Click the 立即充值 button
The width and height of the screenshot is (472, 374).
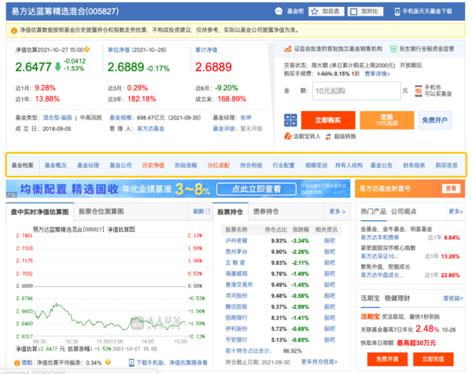[x=433, y=359]
